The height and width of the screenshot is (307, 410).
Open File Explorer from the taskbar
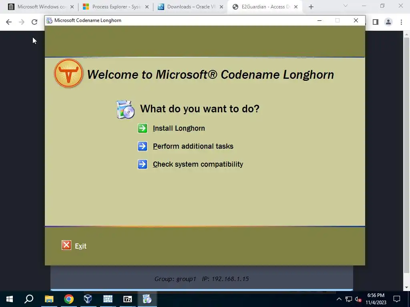(x=49, y=299)
